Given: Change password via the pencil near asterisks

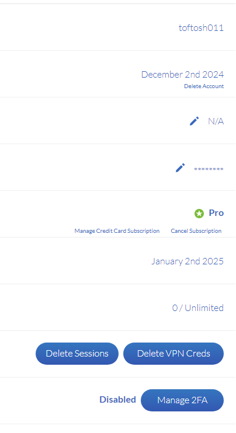Looking at the screenshot, I should 180,167.
